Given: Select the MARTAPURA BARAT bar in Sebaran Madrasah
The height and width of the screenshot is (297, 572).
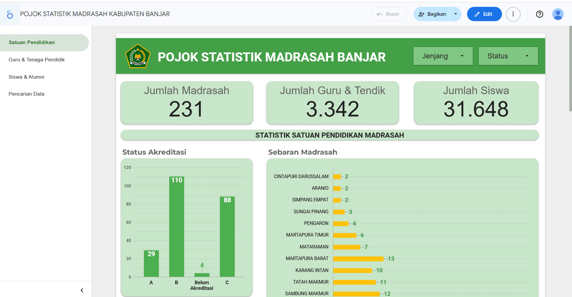Looking at the screenshot, I should pyautogui.click(x=358, y=258).
